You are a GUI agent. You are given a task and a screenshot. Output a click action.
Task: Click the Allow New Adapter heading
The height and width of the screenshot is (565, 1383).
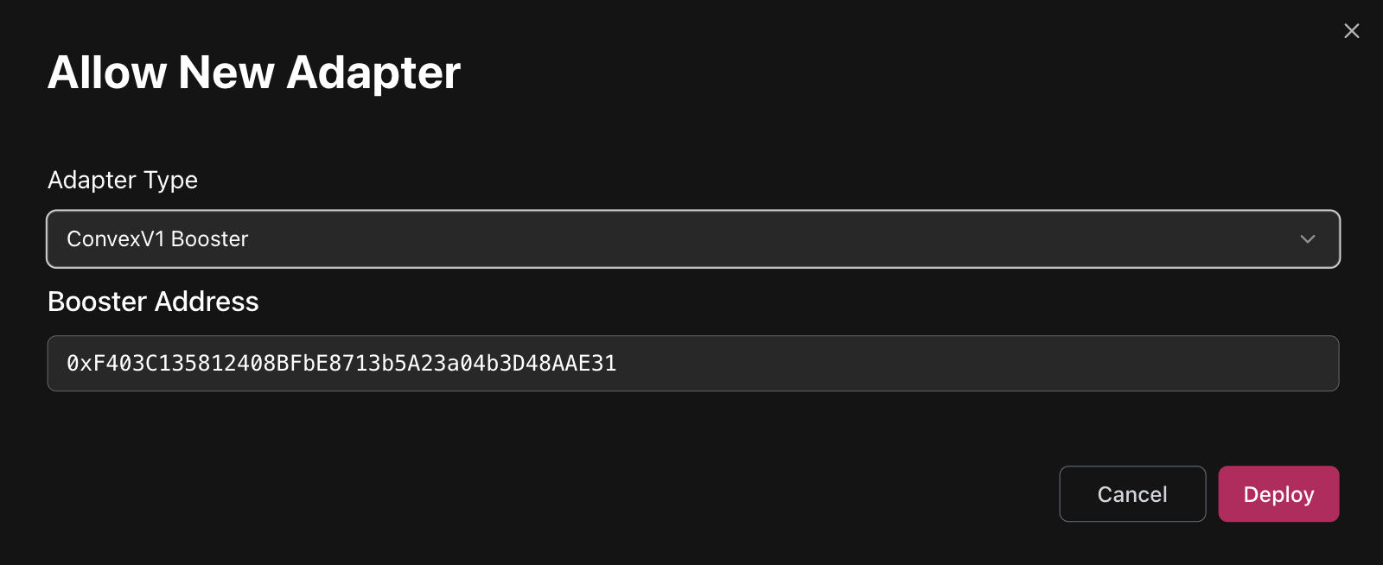(x=254, y=73)
